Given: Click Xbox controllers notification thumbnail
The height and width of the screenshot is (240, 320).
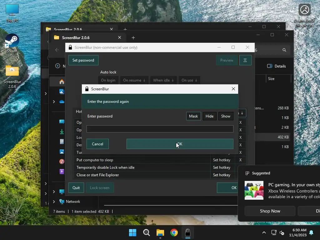Looking at the screenshot, I should [x=254, y=190].
